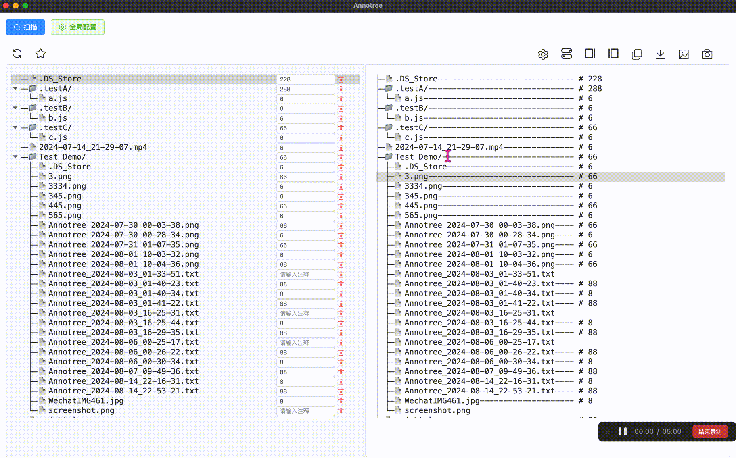Delete annotation for Test Demo/ row
Image resolution: width=736 pixels, height=458 pixels.
(341, 158)
